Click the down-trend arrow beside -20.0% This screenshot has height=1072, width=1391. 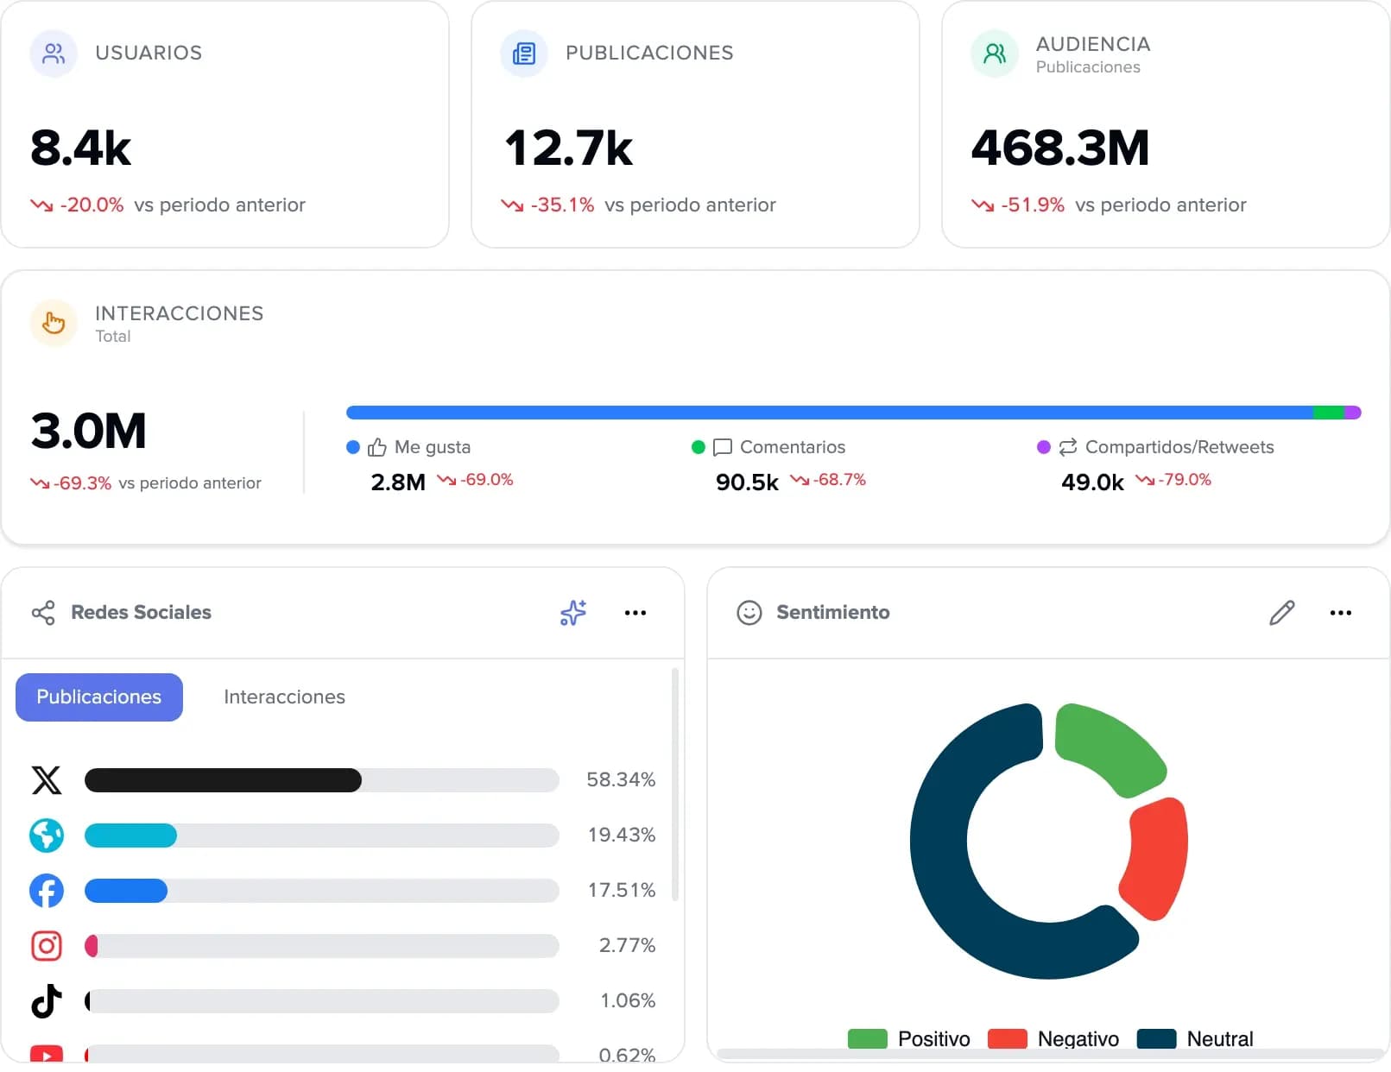click(x=41, y=205)
